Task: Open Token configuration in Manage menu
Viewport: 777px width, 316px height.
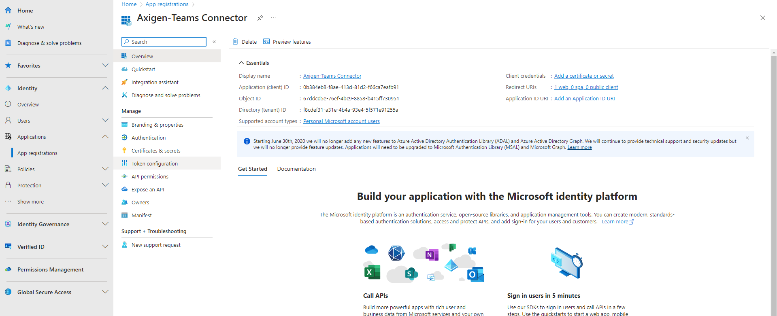Action: [x=155, y=163]
